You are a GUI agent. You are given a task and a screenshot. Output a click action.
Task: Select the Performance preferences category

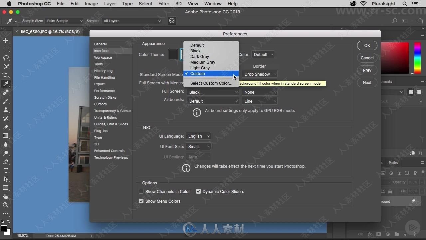112,91
